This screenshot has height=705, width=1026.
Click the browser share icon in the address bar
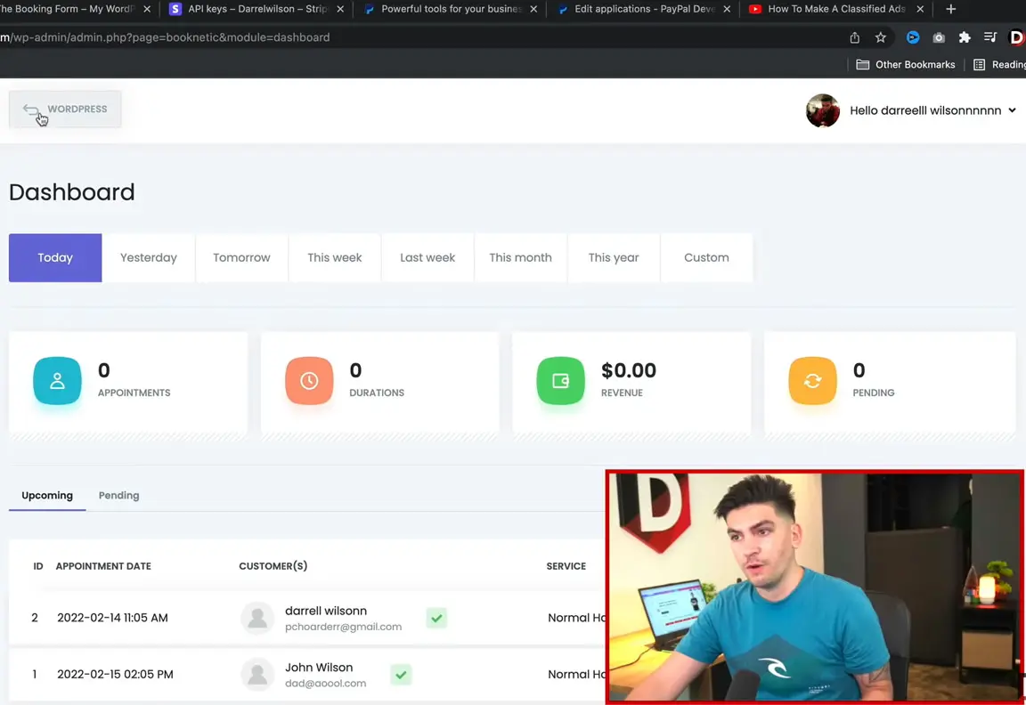tap(854, 37)
